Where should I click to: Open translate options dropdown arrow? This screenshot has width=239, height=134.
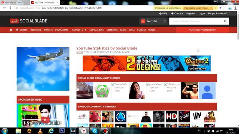pos(211,8)
